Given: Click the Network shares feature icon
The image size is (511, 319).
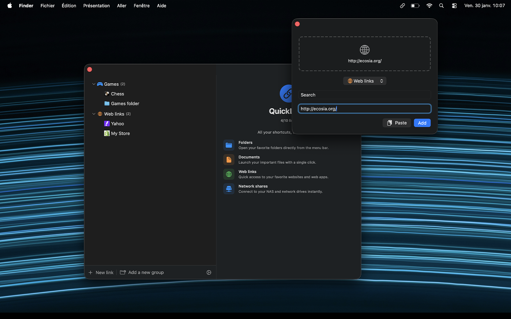Looking at the screenshot, I should (229, 189).
